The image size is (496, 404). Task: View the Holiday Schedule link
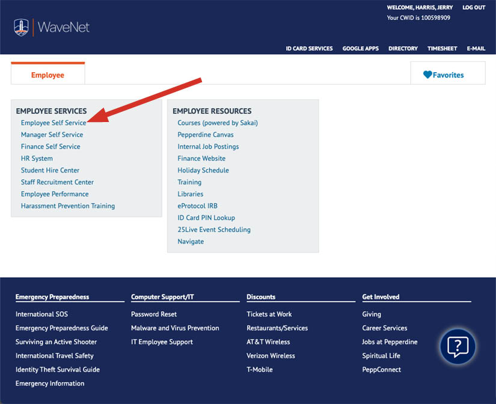(203, 170)
